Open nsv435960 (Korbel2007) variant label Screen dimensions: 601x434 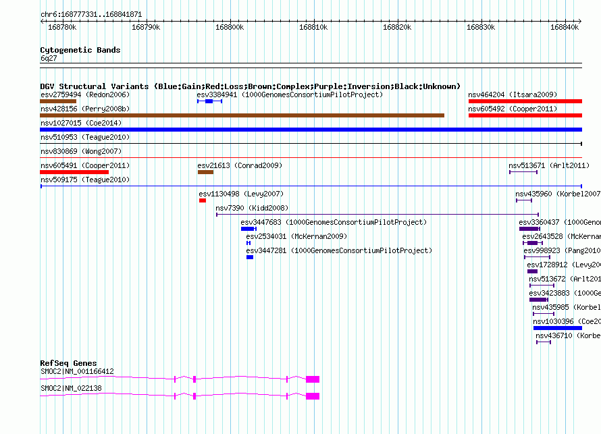tap(558, 194)
